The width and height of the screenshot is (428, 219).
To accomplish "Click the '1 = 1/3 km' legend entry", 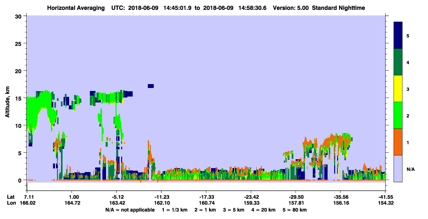I will (174, 210).
